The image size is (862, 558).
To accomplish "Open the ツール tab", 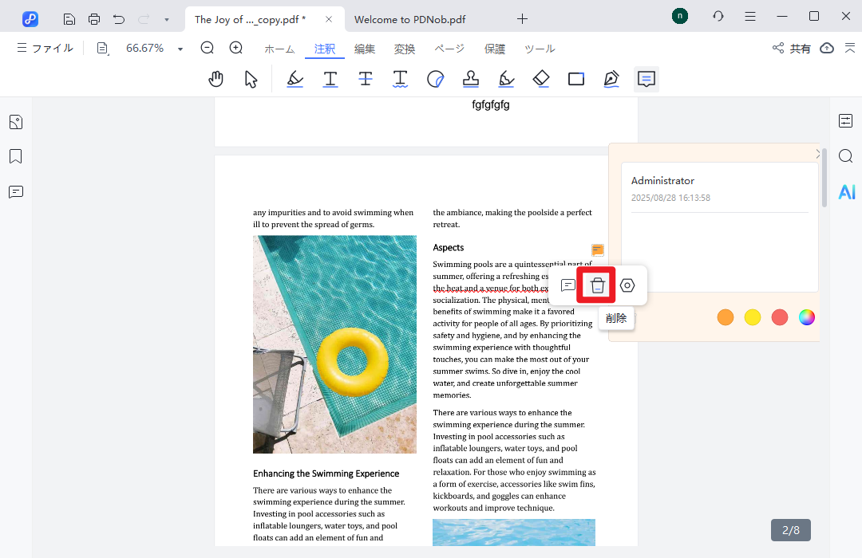I will (x=540, y=49).
